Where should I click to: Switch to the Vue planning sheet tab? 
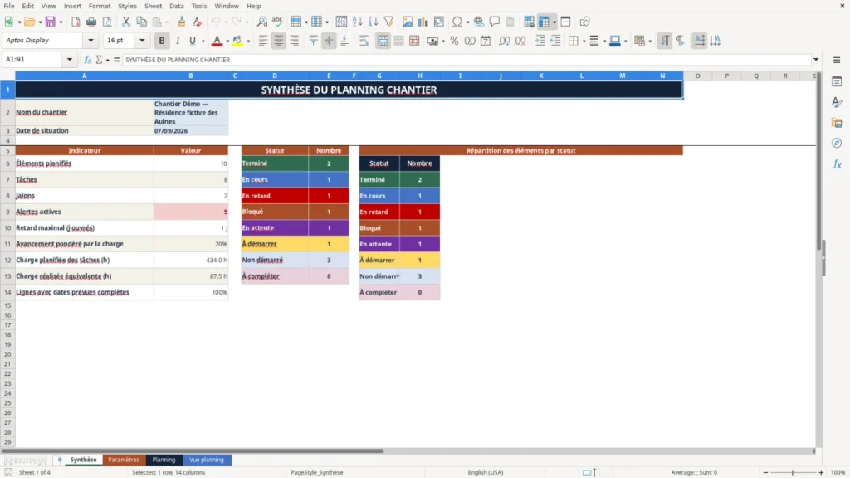(x=207, y=460)
